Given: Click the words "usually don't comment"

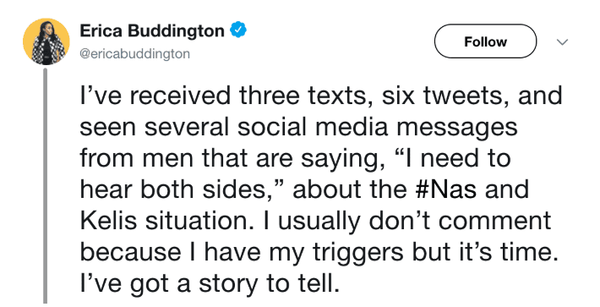Looking at the screenshot, I should tap(415, 220).
